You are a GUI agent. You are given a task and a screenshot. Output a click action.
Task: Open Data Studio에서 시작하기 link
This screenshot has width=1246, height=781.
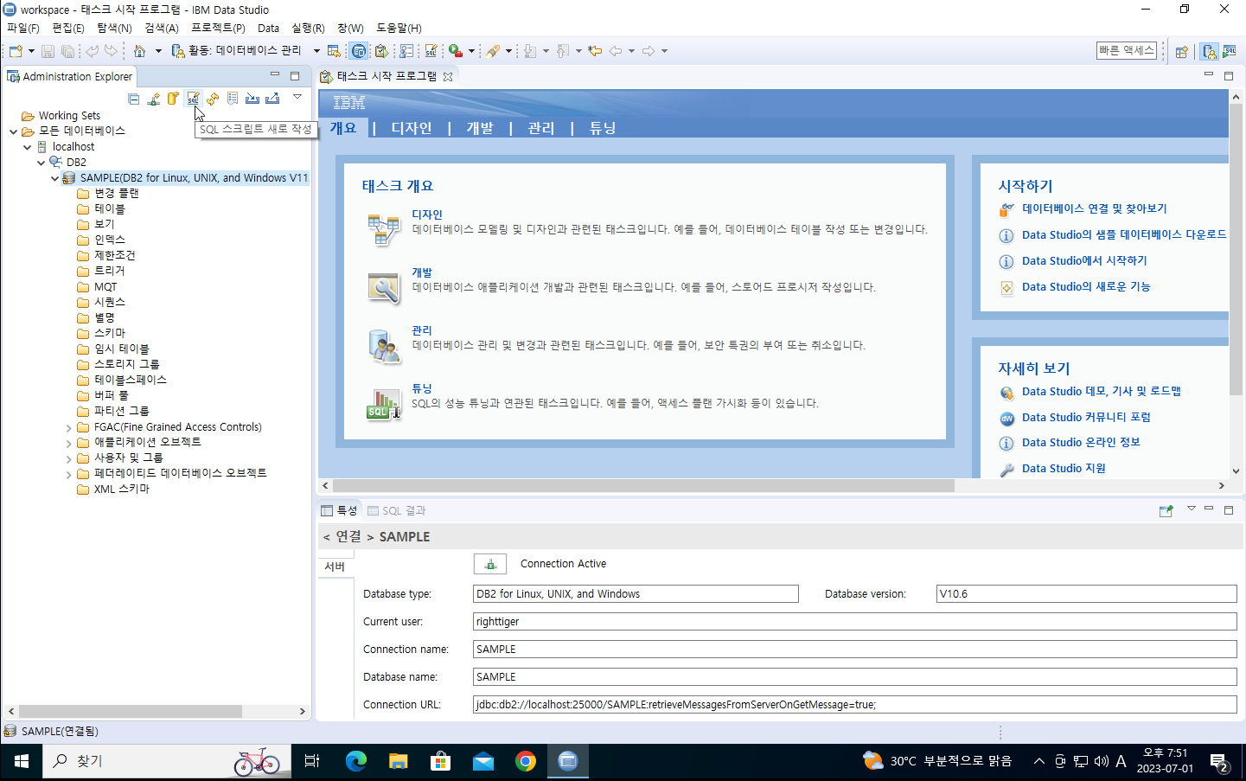point(1084,260)
